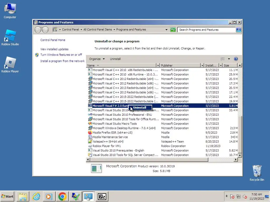Click the Mozilla Maintenance Service row icon
Image resolution: width=270 pixels, height=202 pixels.
point(90,137)
